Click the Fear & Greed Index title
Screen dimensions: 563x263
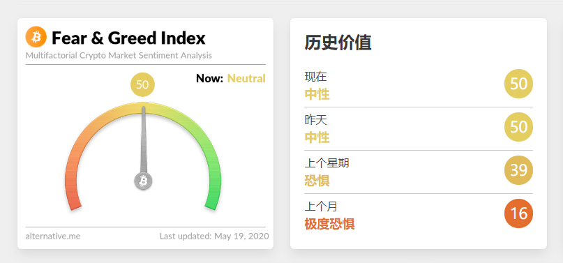pyautogui.click(x=128, y=38)
